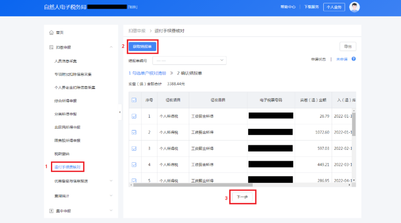Click the sidebar collapse arrow handle
Screen dimensions: 401x223
pyautogui.click(x=120, y=112)
